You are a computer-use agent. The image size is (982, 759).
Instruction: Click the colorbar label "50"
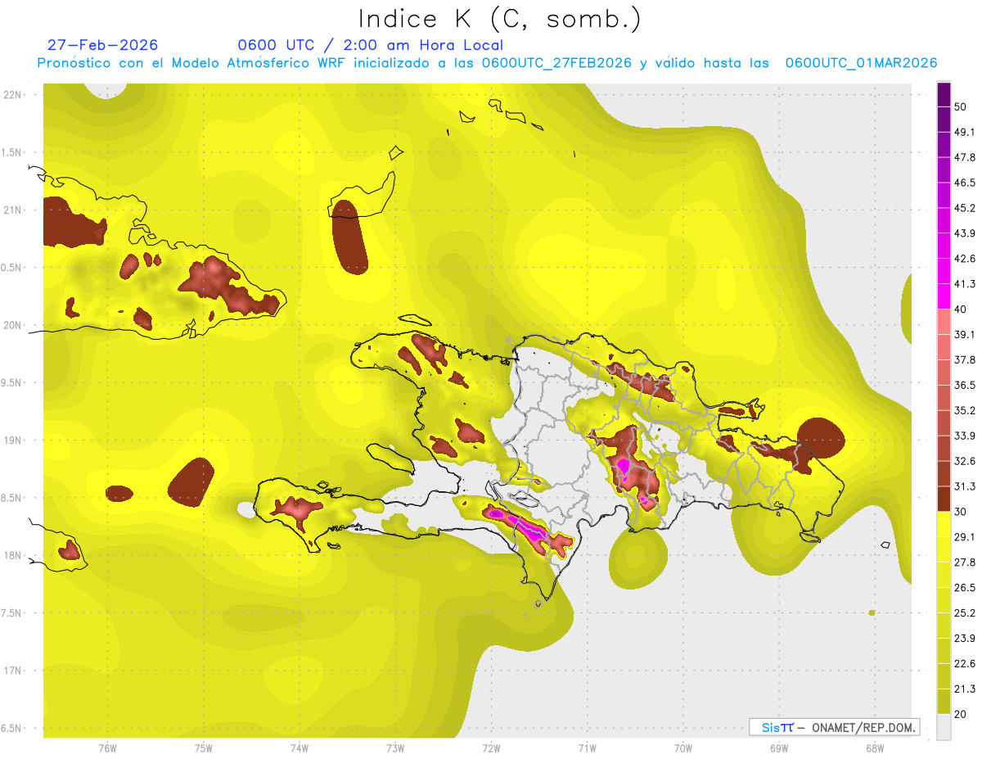(962, 107)
